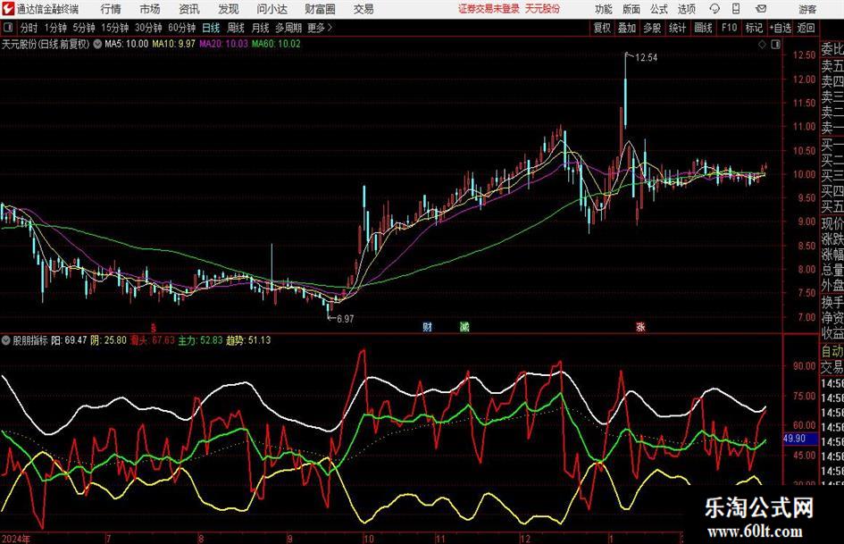Switch to 5分钟 period tab

(x=84, y=28)
